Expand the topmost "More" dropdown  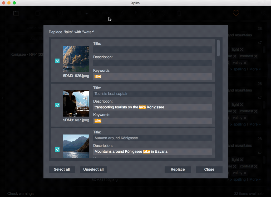pos(255,69)
